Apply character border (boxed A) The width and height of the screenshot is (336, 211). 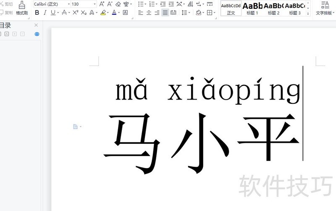pos(125,13)
